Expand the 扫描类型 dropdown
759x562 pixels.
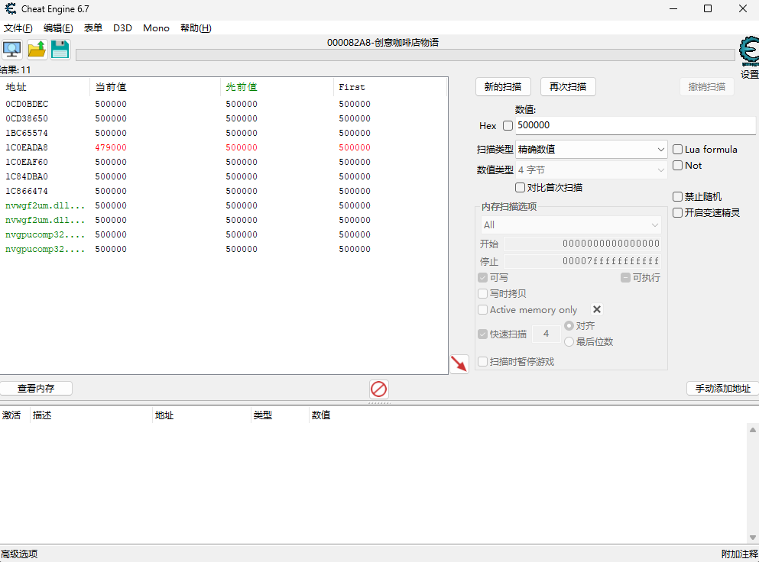coord(592,150)
